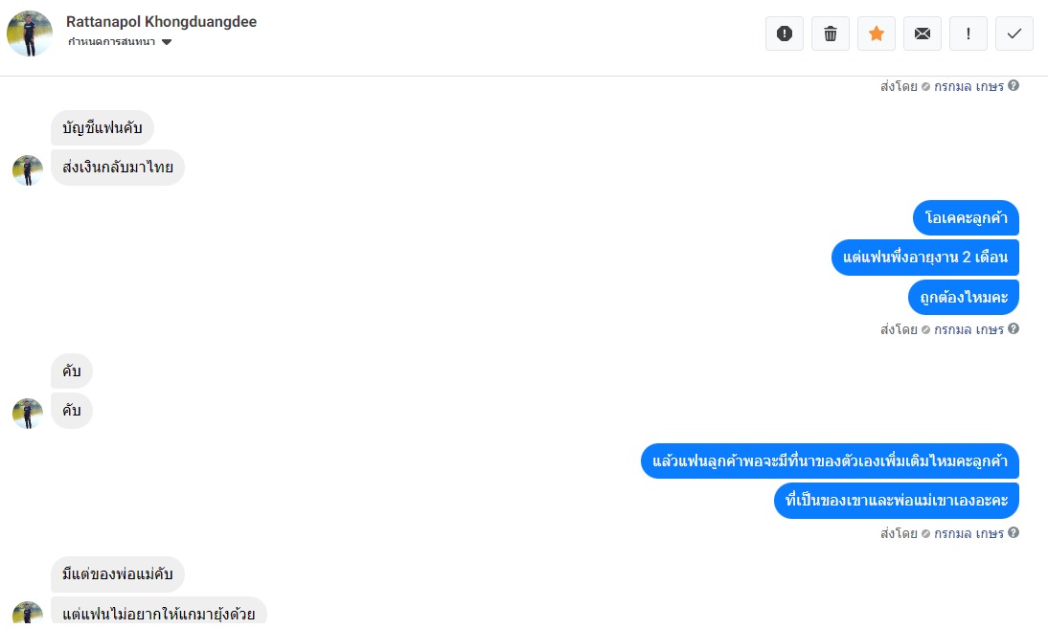Screen dimensions: 1048x629
Task: Click avatar next to ส่งเงินกลับมาไทย message
Action: (28, 170)
